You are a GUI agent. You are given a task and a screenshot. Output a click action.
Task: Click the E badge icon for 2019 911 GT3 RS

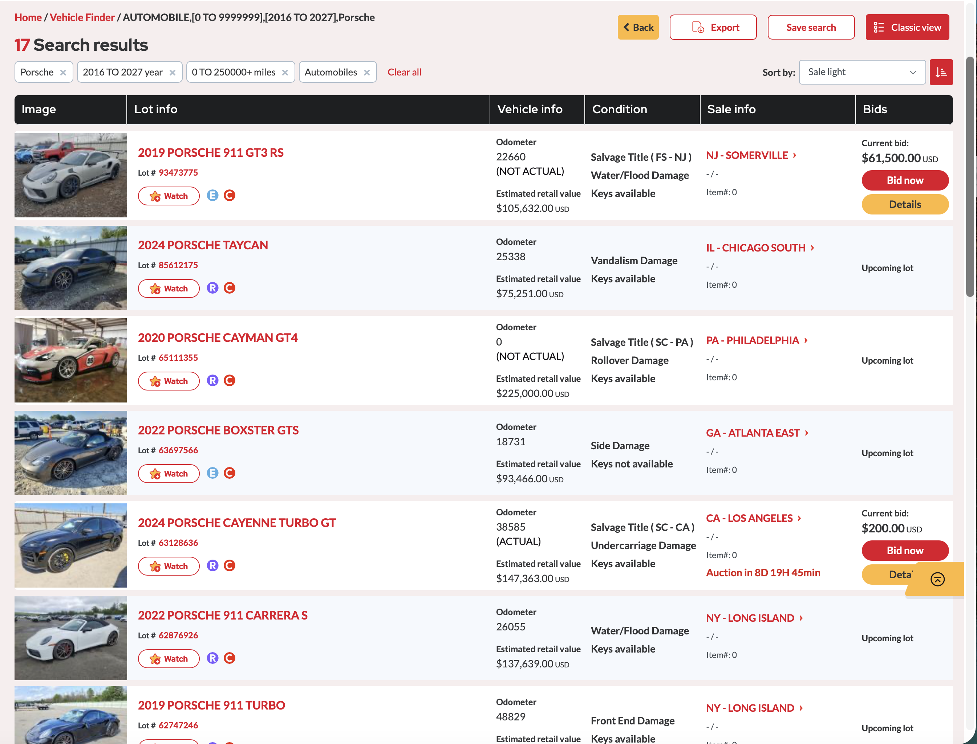pyautogui.click(x=213, y=195)
